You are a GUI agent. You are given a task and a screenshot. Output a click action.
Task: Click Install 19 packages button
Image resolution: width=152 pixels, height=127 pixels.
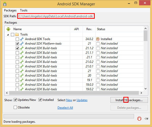(129, 100)
